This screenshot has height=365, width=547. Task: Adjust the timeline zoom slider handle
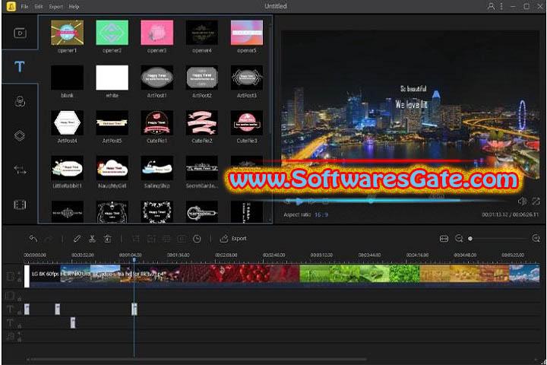[470, 239]
